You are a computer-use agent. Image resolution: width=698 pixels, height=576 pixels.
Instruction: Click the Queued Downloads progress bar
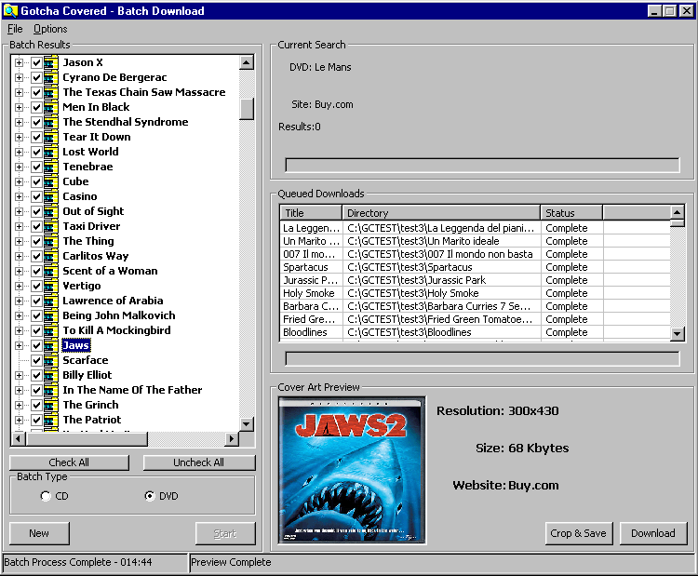tap(482, 359)
